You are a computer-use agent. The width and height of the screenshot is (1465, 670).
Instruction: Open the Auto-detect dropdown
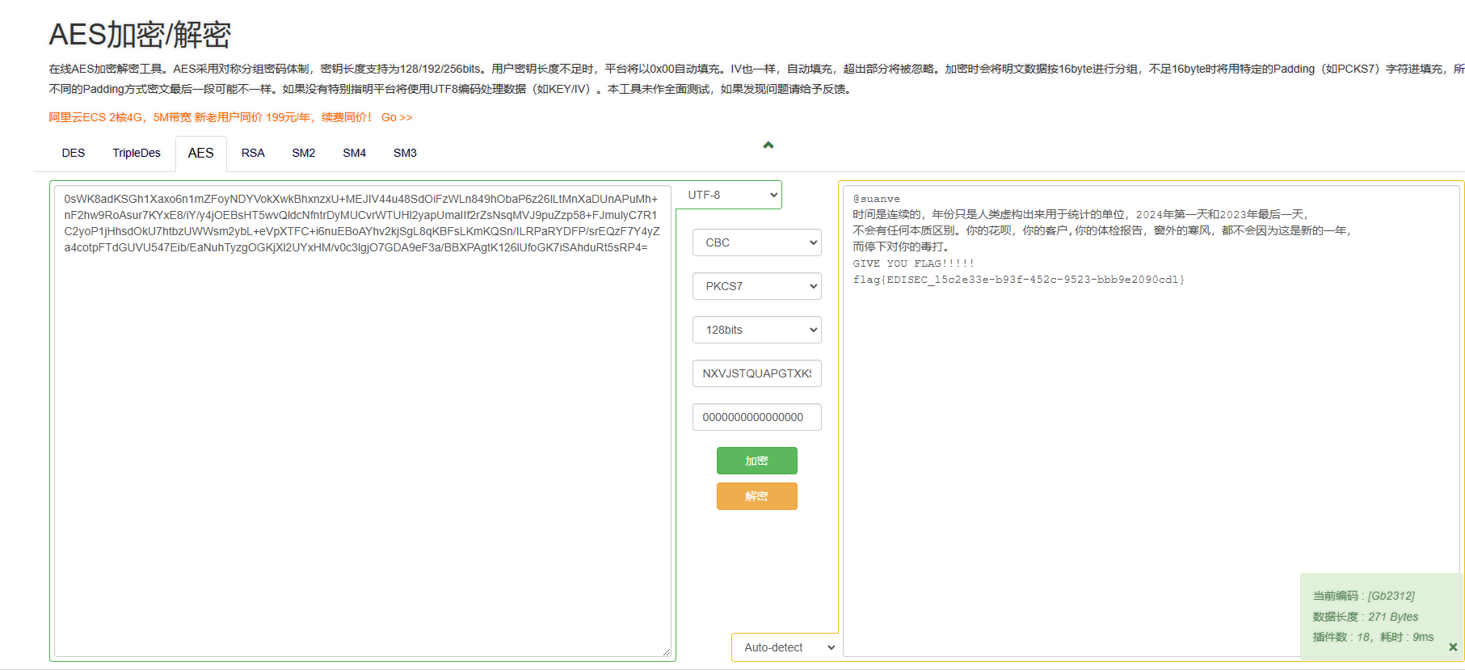(x=785, y=647)
